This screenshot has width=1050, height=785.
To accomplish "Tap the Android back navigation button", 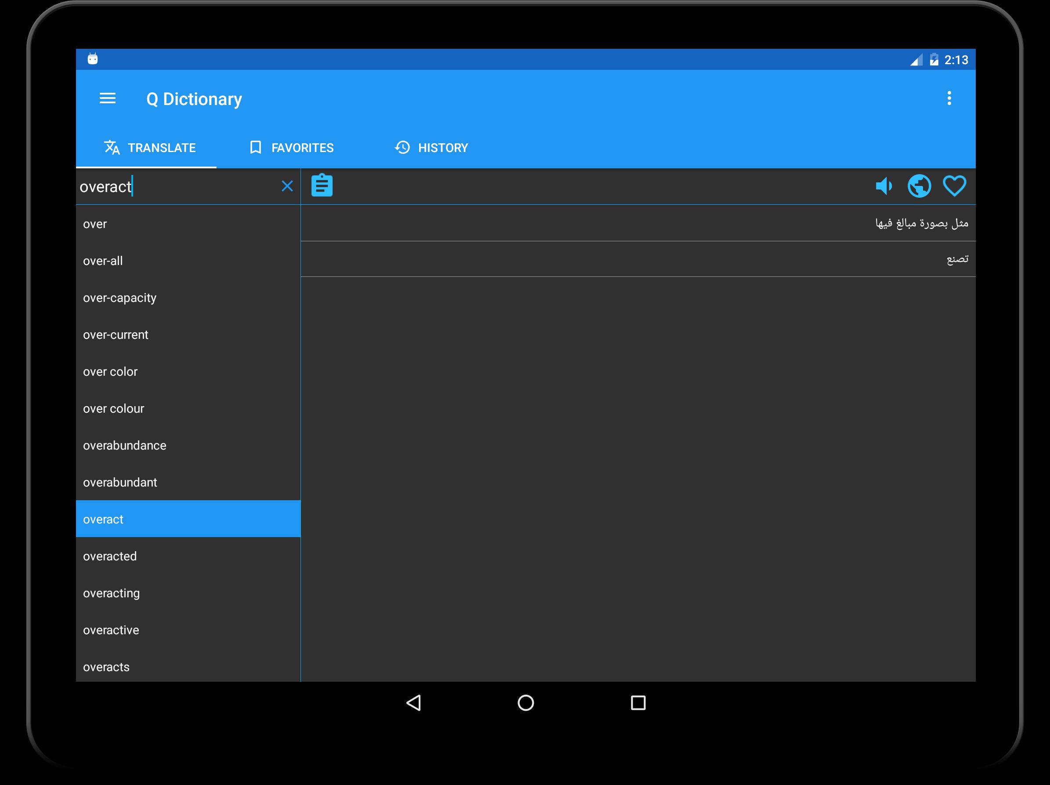I will [413, 703].
